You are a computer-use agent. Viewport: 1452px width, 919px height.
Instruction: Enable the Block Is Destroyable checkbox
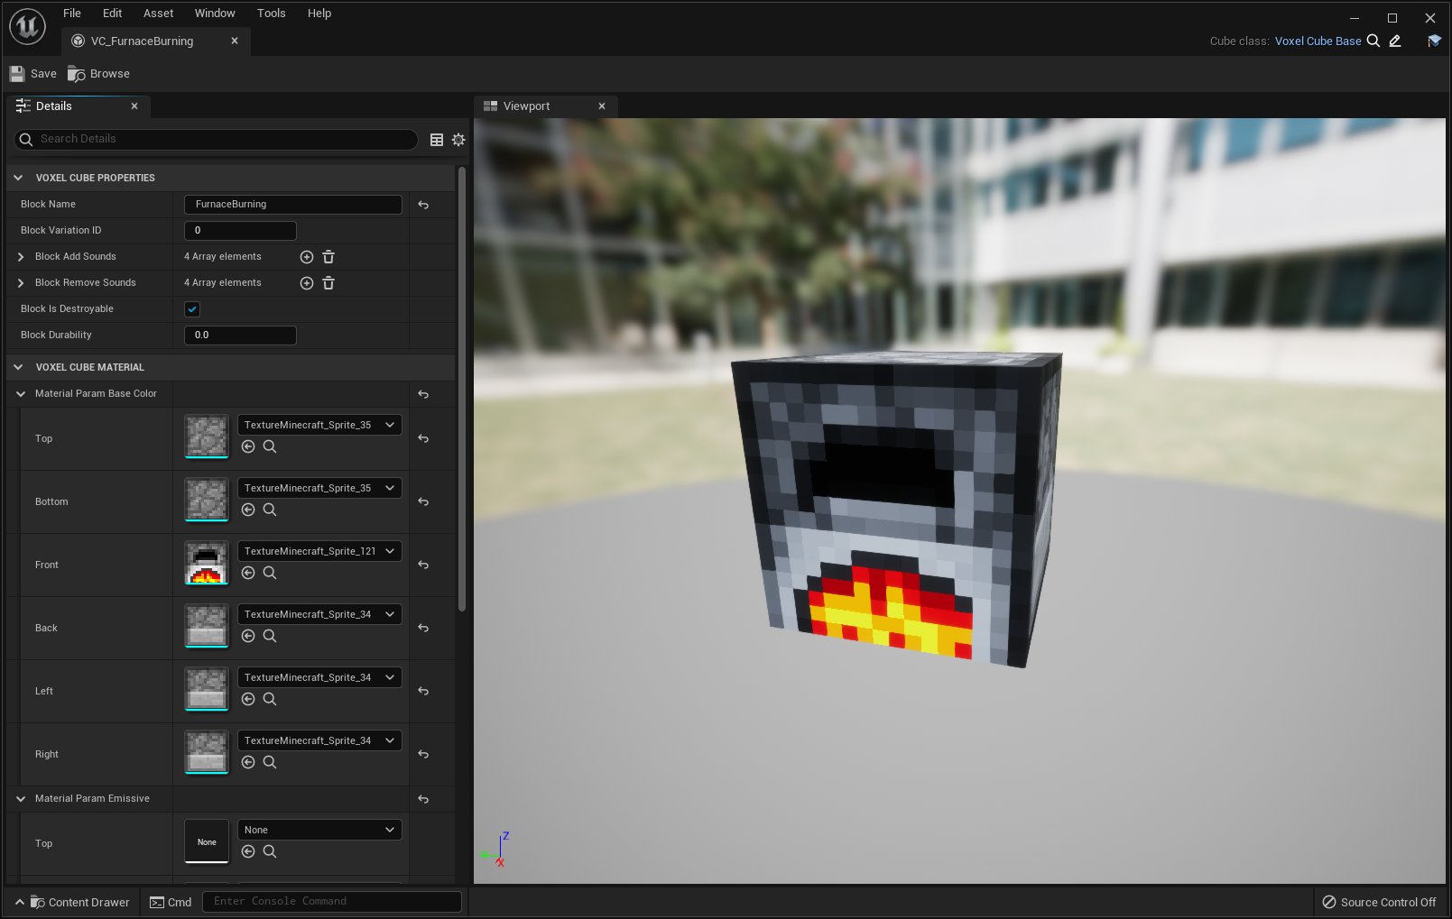[191, 308]
